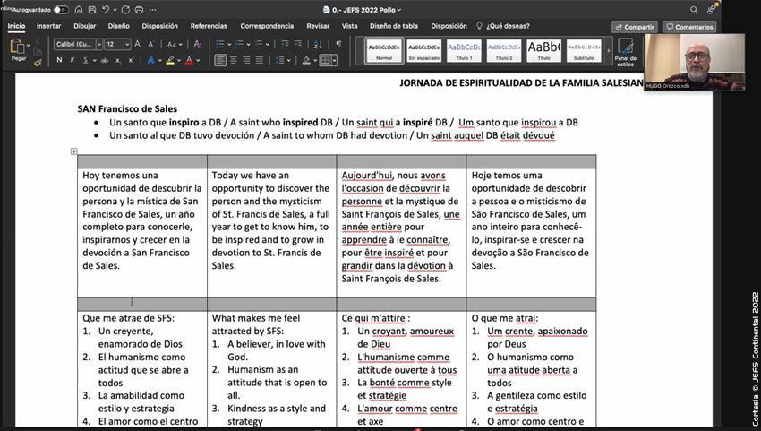Toggle show paragraph marks (¶)
761x431 pixels.
tap(338, 44)
